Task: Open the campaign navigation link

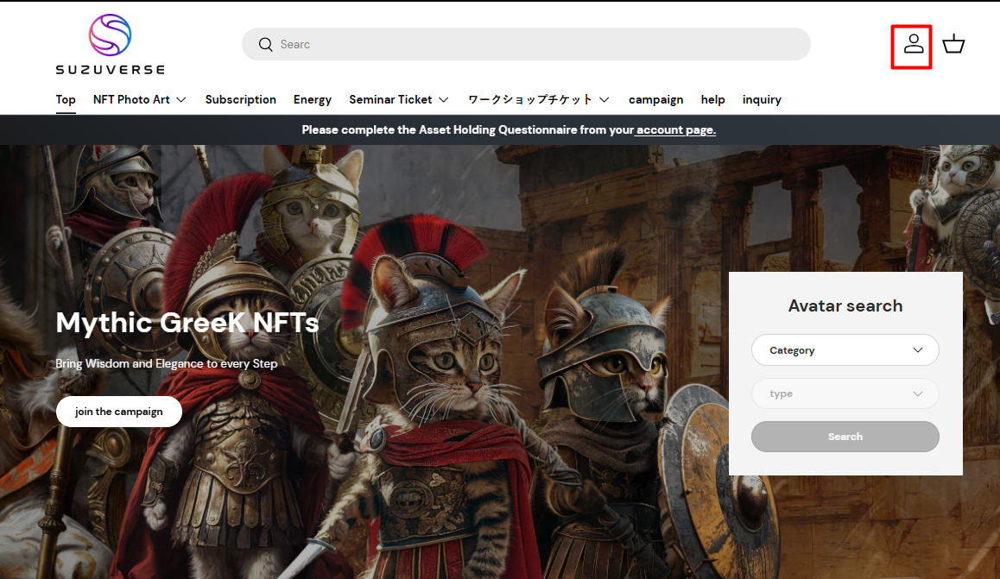Action: point(655,99)
